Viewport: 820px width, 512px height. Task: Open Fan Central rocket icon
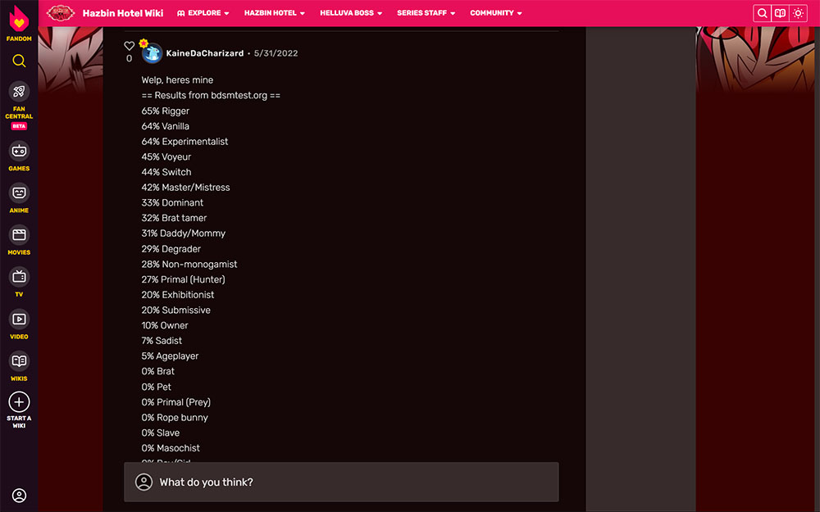coord(19,92)
